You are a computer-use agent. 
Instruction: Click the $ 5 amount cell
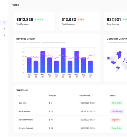pyautogui.click(x=50, y=103)
